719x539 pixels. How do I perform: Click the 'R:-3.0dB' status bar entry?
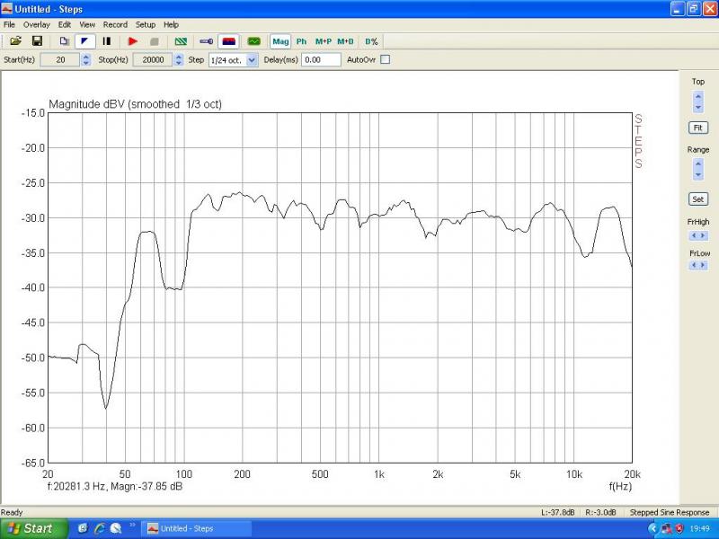(x=600, y=512)
